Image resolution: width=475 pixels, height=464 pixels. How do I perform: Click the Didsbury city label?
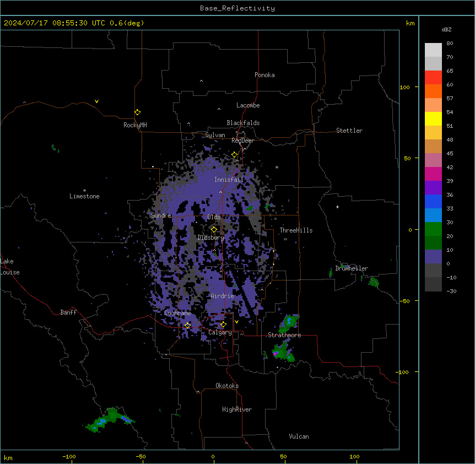[211, 238]
